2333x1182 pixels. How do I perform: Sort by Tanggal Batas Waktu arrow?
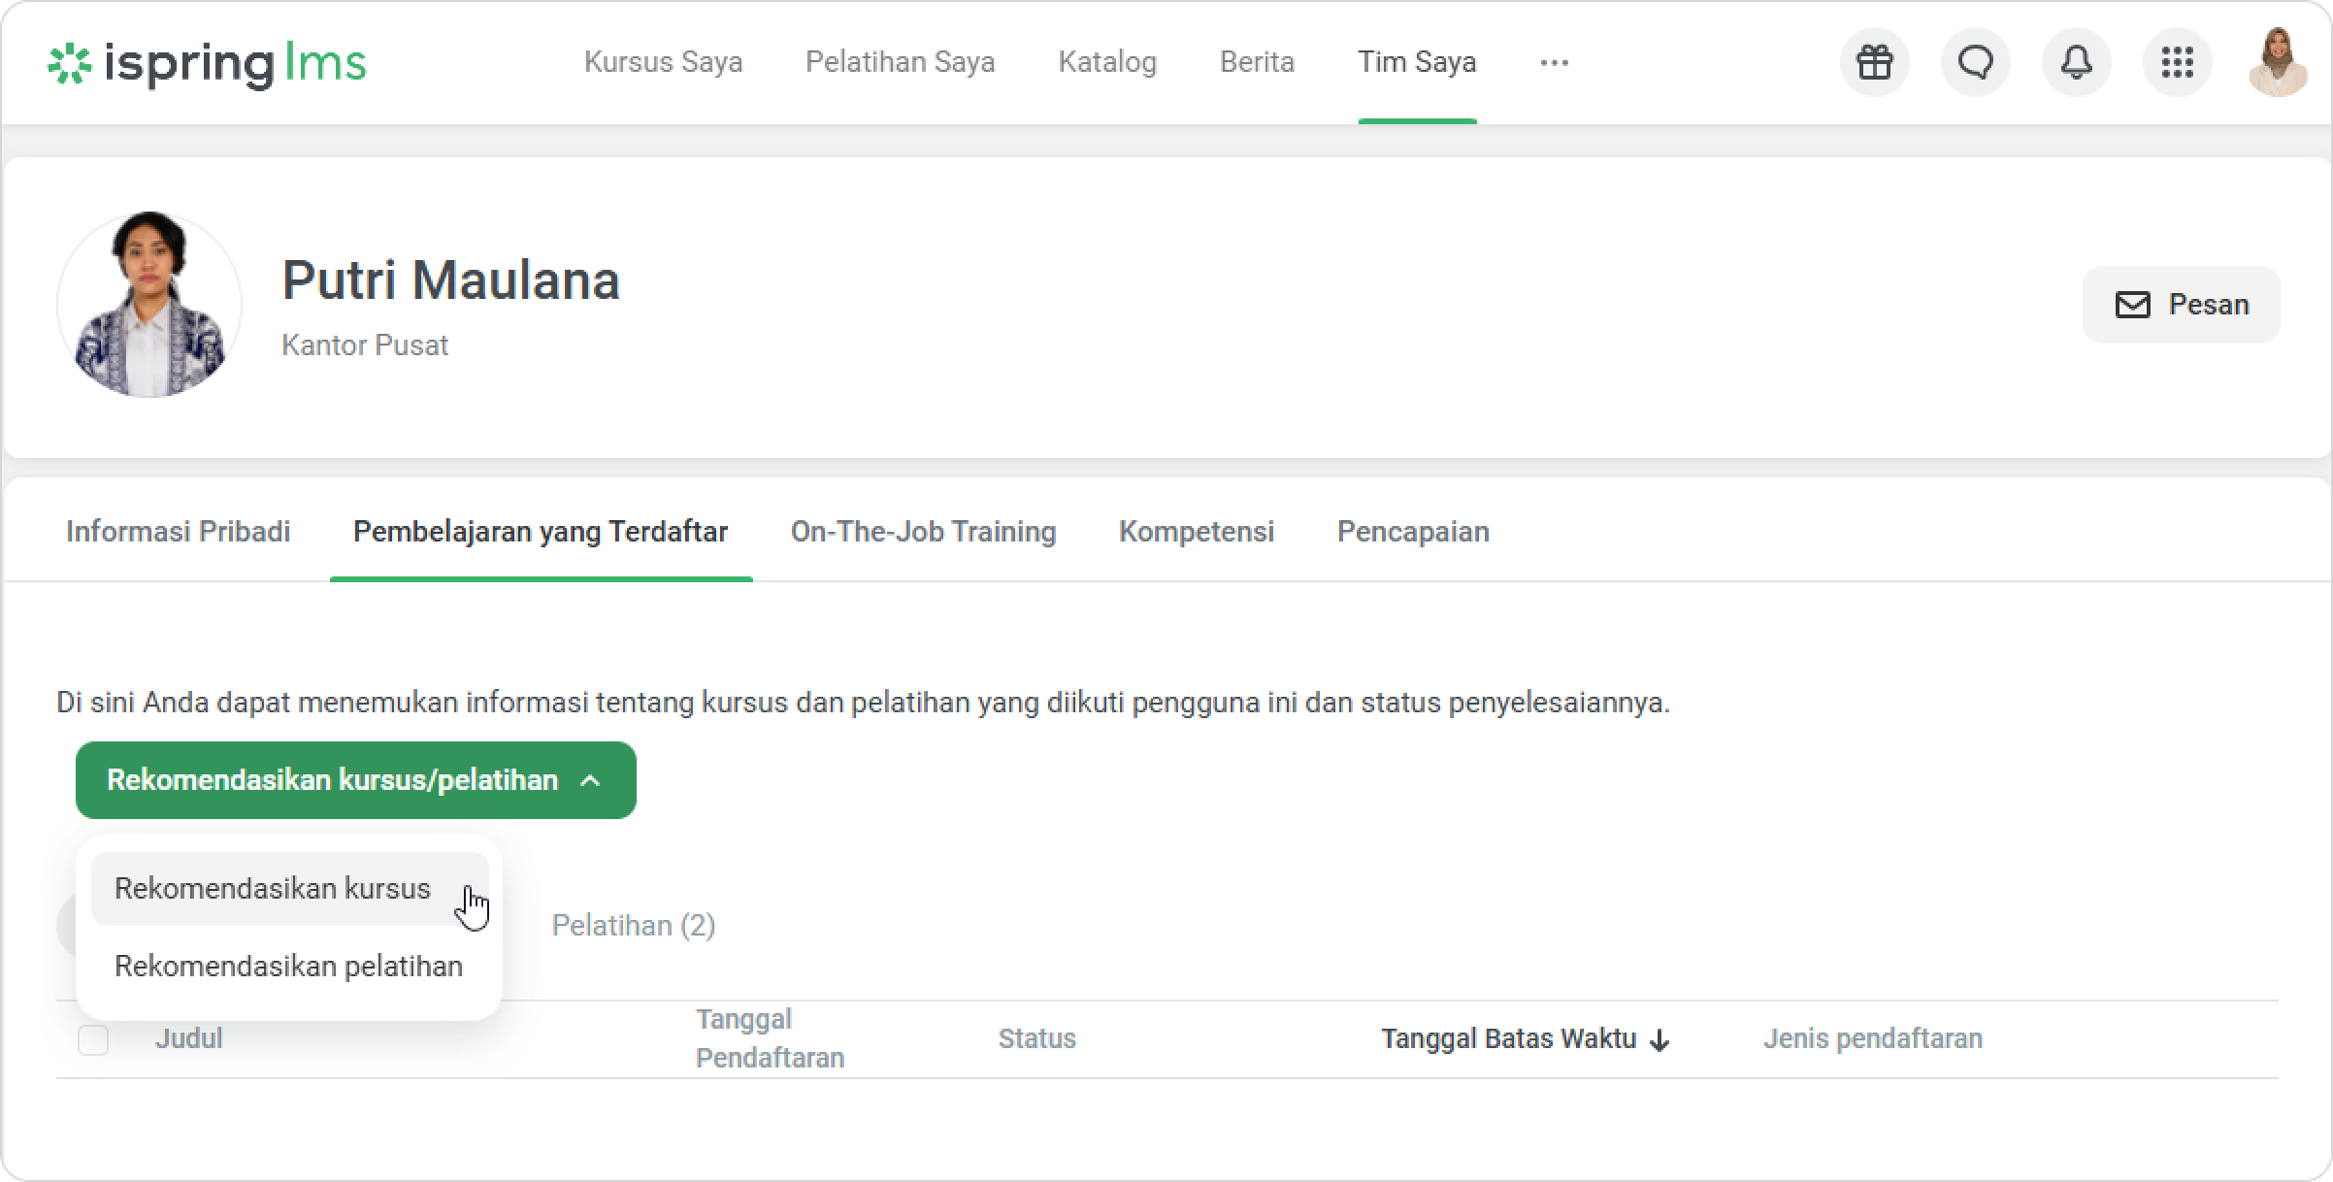(1659, 1040)
